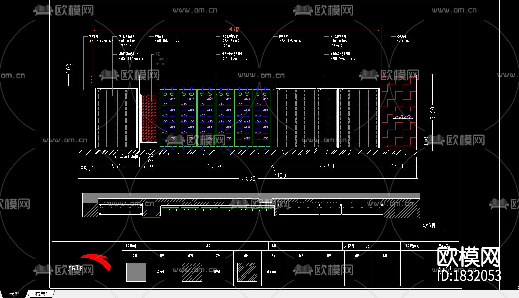
Task: Select the 4750 dimension label
Action: (214, 166)
